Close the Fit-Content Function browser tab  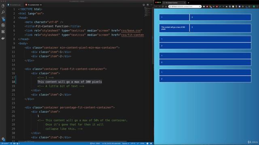click(185, 3)
